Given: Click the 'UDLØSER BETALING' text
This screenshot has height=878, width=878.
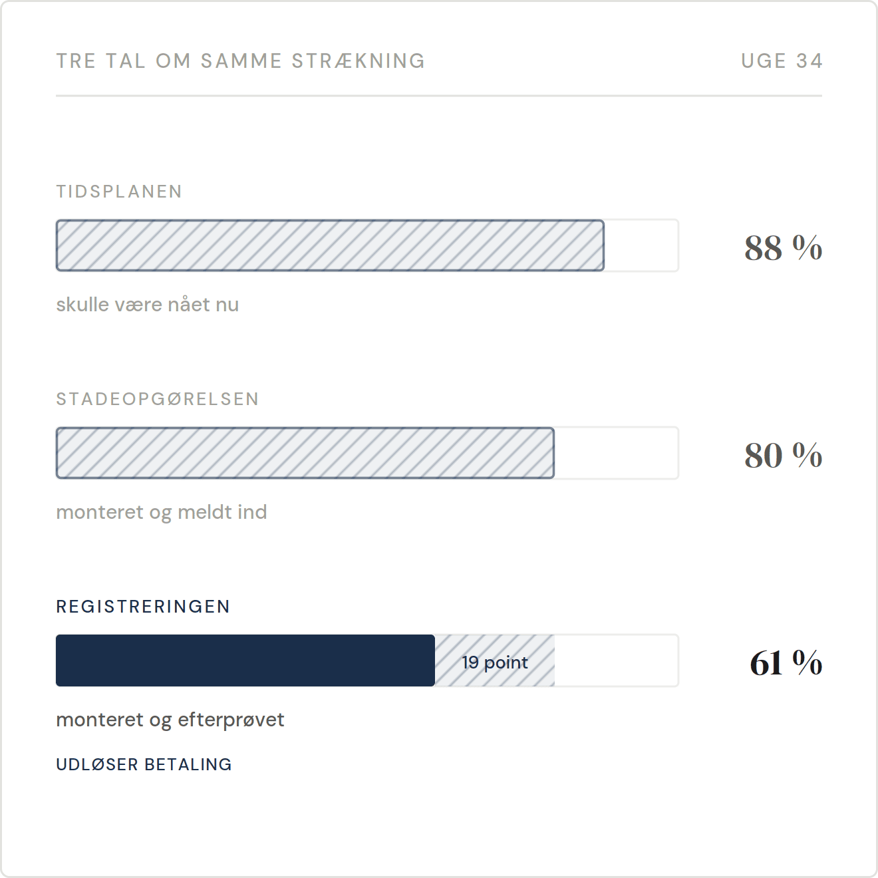Looking at the screenshot, I should [144, 764].
